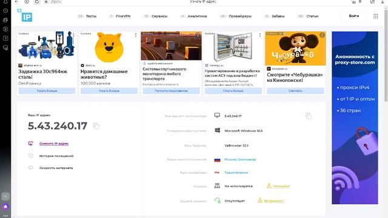Click the site info lock icon in the address bar
Image resolution: width=388 pixels, height=218 pixels.
coord(46,2)
